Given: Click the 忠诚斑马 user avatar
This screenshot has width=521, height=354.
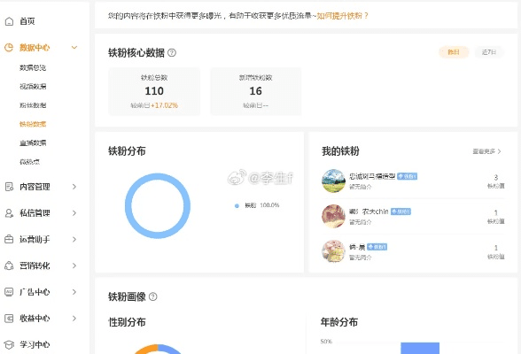Looking at the screenshot, I should tap(333, 181).
